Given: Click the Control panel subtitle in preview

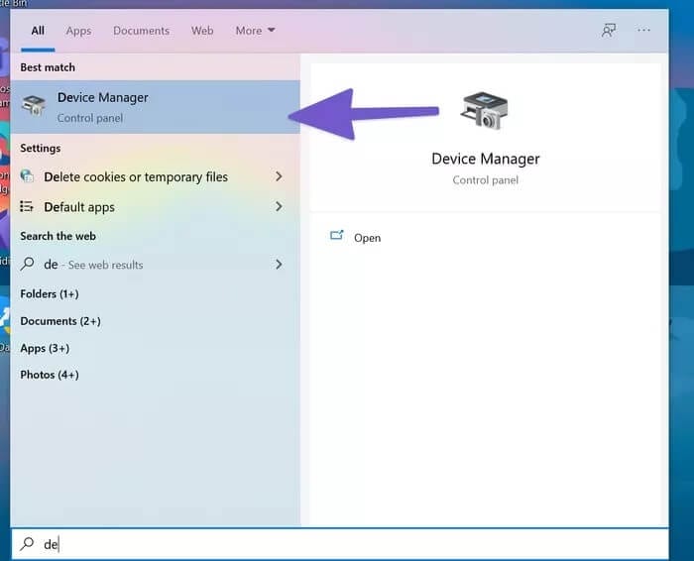Looking at the screenshot, I should (x=485, y=180).
